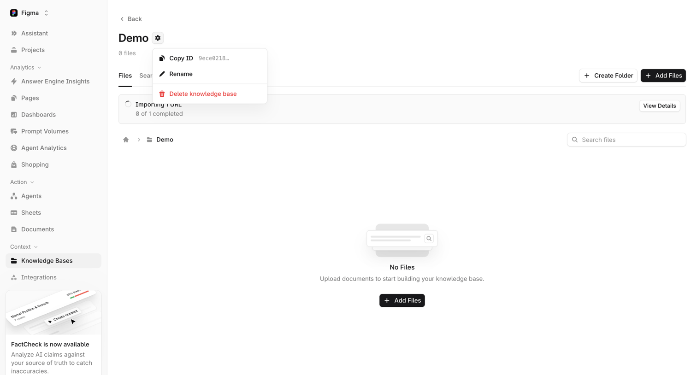Choose Delete knowledge base
The image size is (697, 375).
tap(210, 94)
